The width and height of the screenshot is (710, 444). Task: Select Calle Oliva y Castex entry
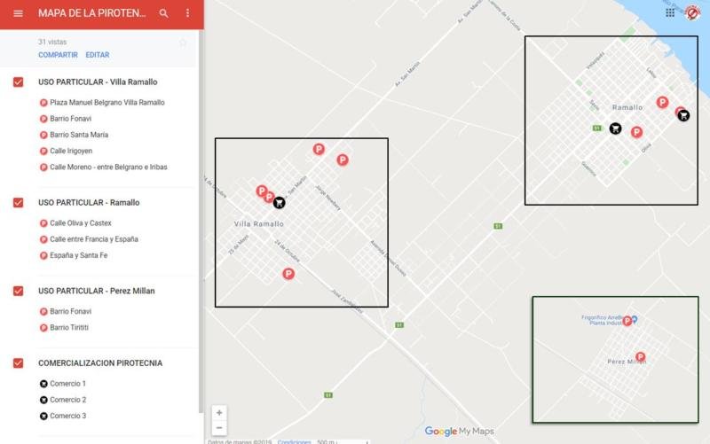(x=80, y=223)
